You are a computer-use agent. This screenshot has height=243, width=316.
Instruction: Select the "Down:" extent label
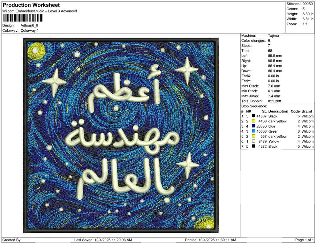pos(246,71)
